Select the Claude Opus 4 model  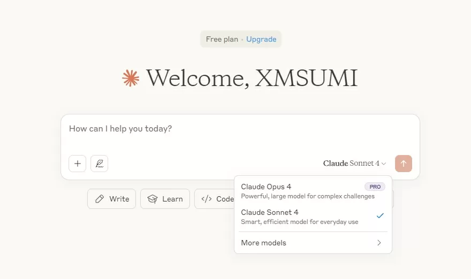coord(313,191)
